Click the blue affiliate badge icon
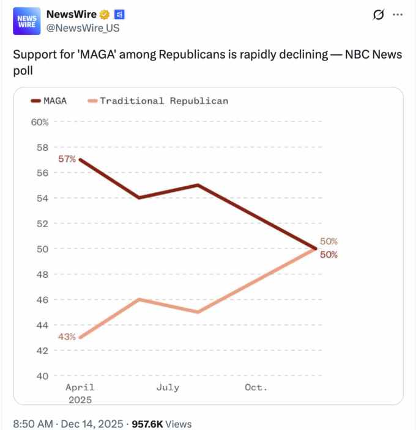 (119, 14)
